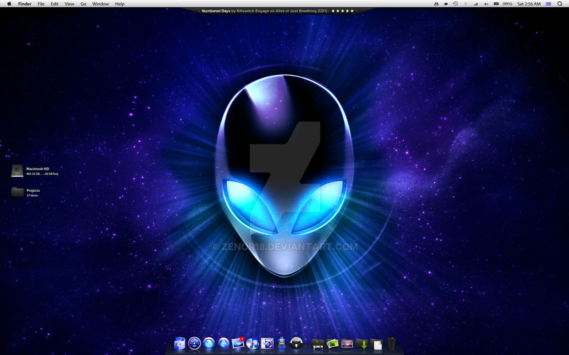Open the framed stamp app in dock

click(x=267, y=343)
